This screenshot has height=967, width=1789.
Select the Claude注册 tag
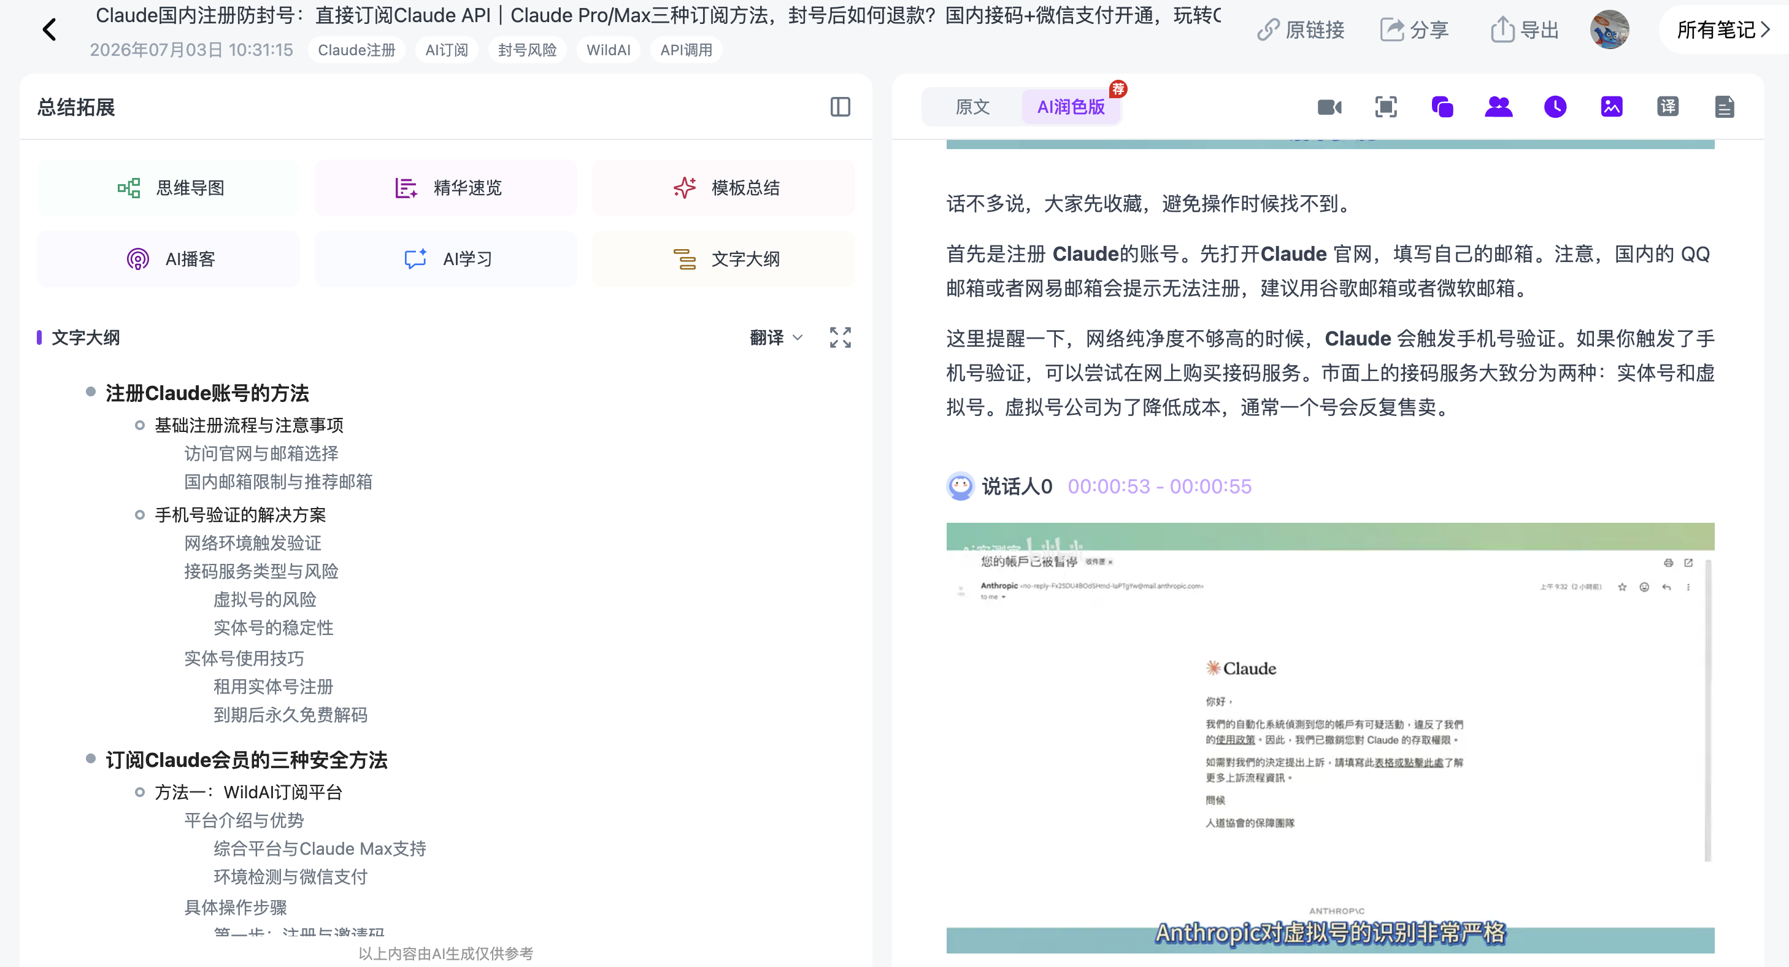pyautogui.click(x=356, y=50)
